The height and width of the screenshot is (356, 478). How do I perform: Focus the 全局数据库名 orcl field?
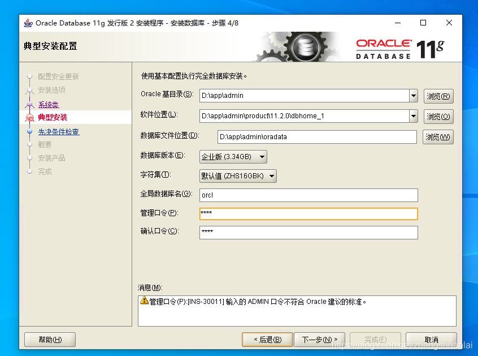[308, 195]
